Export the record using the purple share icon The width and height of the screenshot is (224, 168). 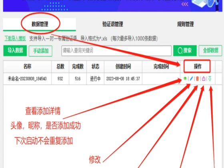(x=204, y=78)
